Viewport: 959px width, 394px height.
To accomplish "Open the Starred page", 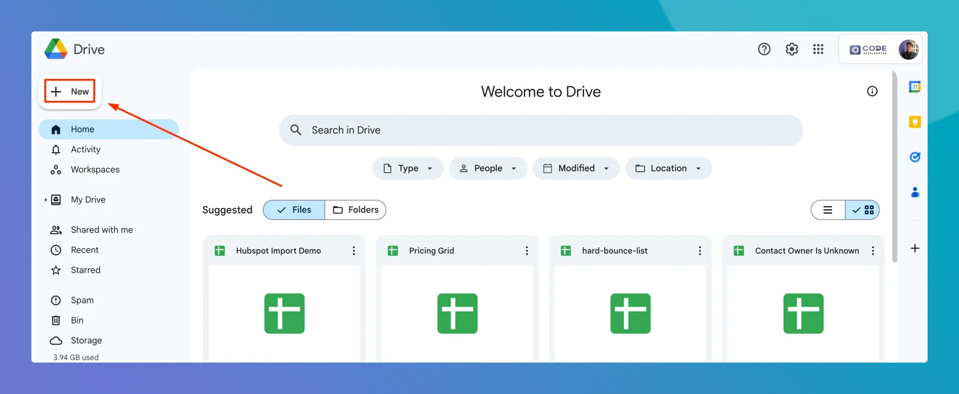I will coord(86,270).
